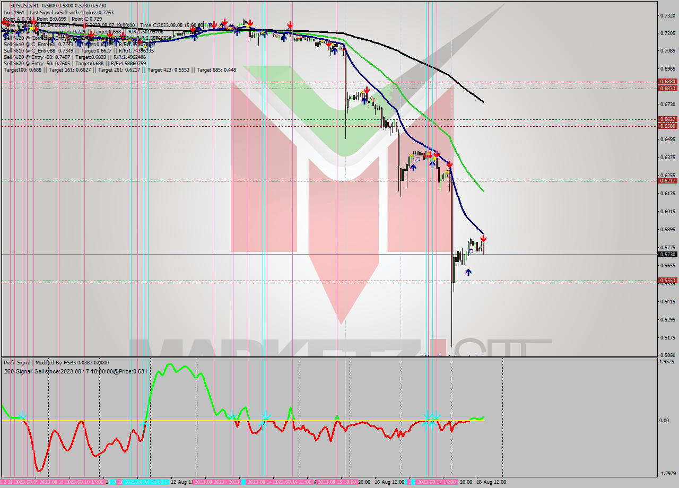Click the red sell arrow above the latest candle

484,238
